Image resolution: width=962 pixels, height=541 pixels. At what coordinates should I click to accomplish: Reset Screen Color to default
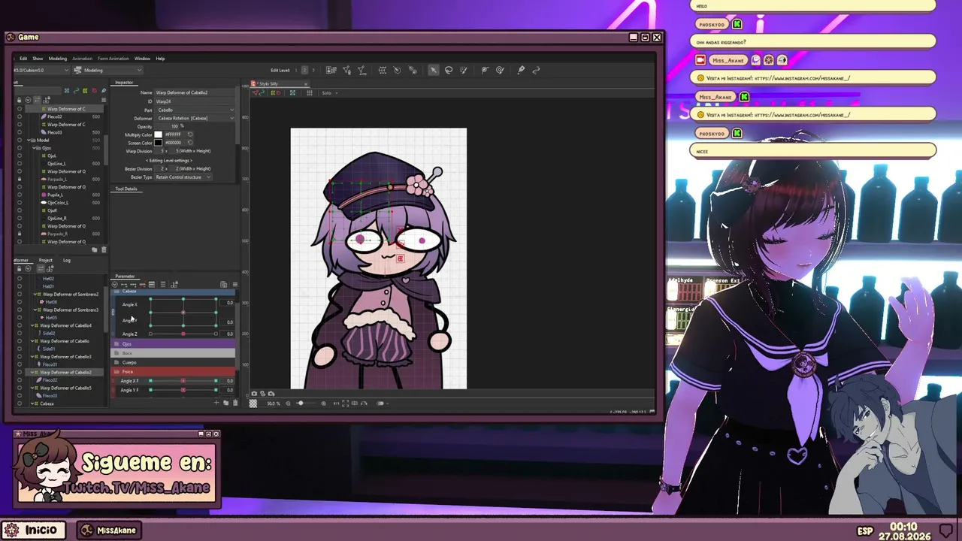coord(190,143)
